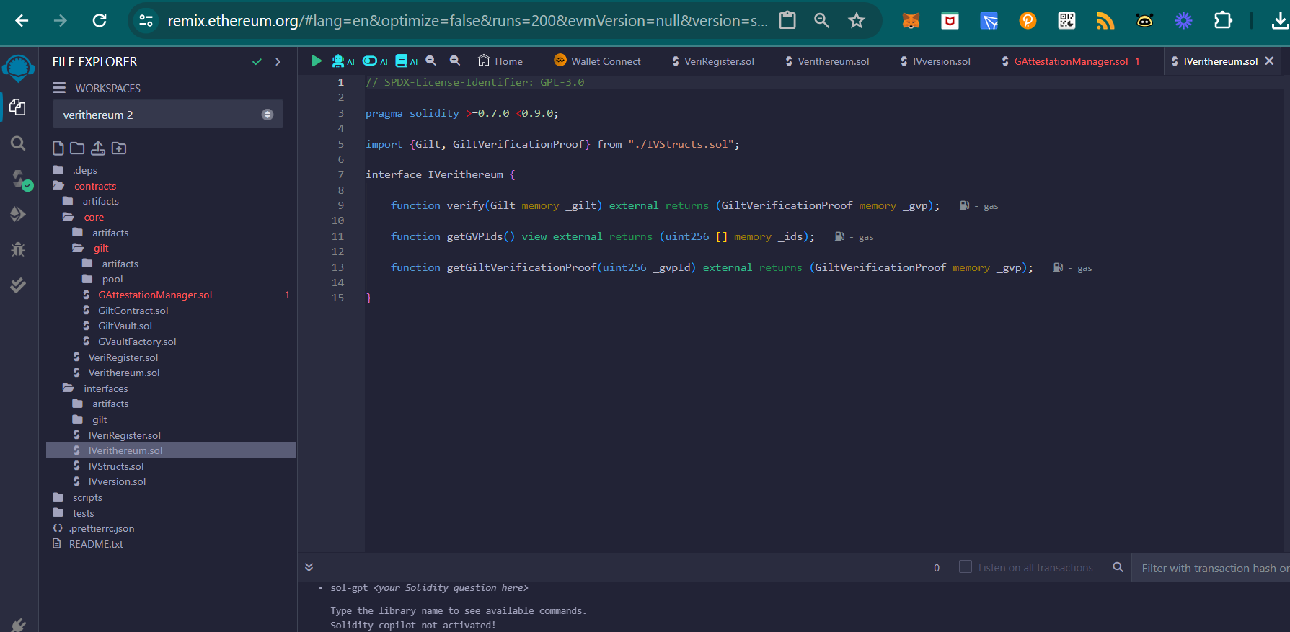Image resolution: width=1290 pixels, height=632 pixels.
Task: Open GiltVault.sol file
Action: [125, 326]
